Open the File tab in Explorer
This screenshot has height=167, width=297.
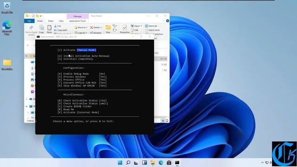pos(29,21)
